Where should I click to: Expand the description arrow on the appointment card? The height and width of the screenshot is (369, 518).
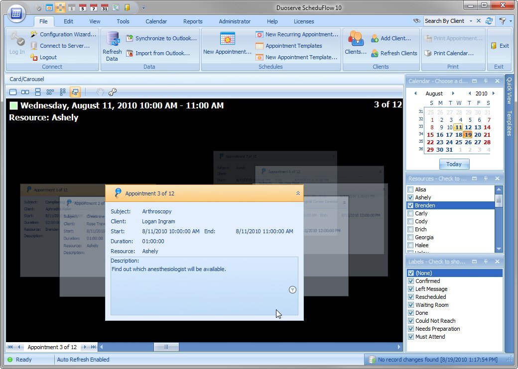click(x=292, y=289)
